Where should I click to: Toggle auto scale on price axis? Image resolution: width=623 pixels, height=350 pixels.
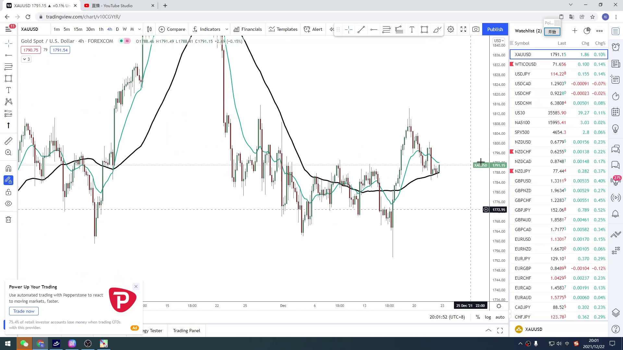(500, 317)
